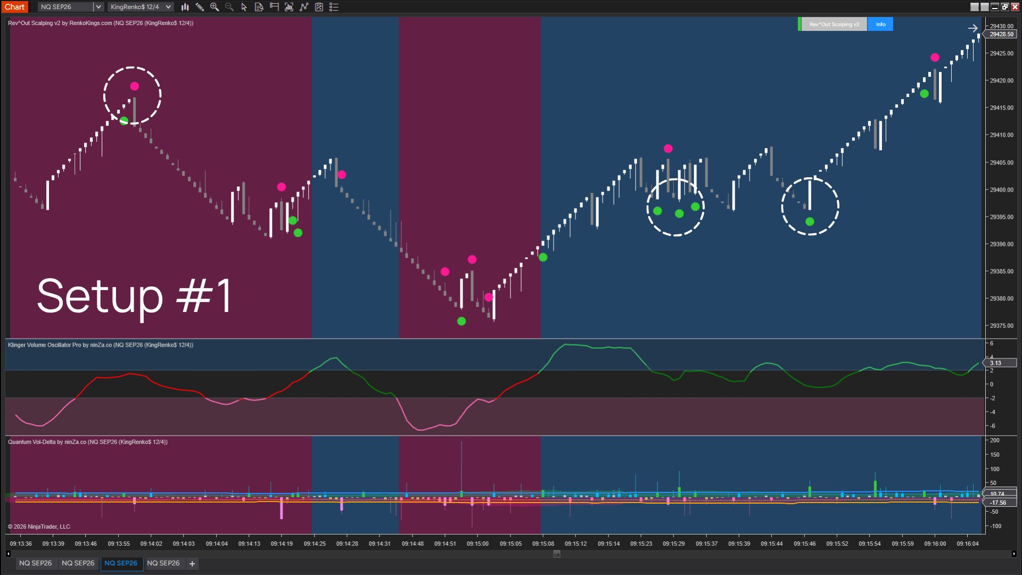Toggle the green strip beside Rev^Out Scalping

pos(799,24)
